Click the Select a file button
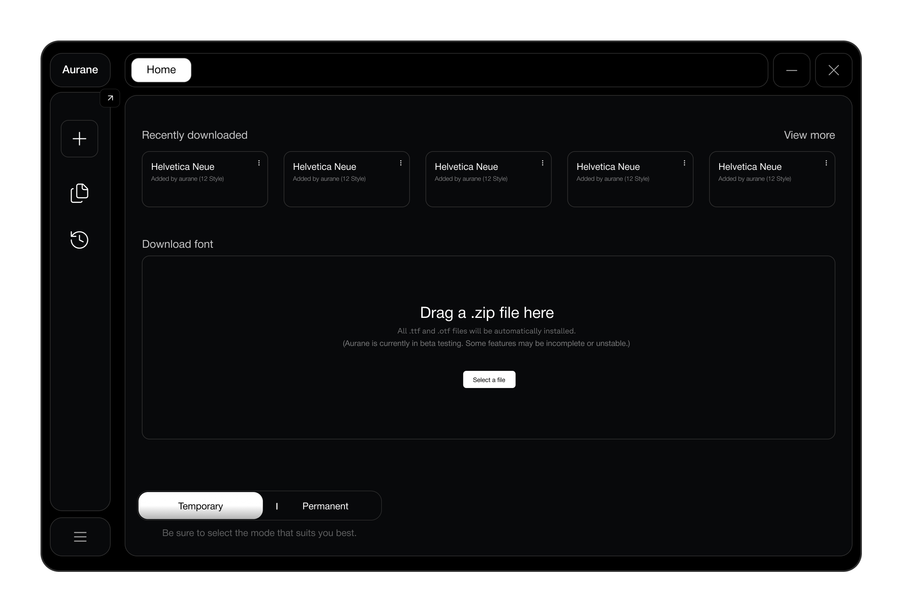 [489, 380]
